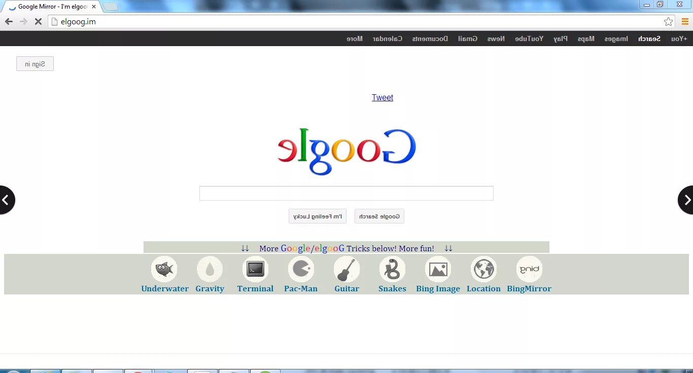The width and height of the screenshot is (693, 373).
Task: Click the mirrored Google logo
Action: coord(346,152)
